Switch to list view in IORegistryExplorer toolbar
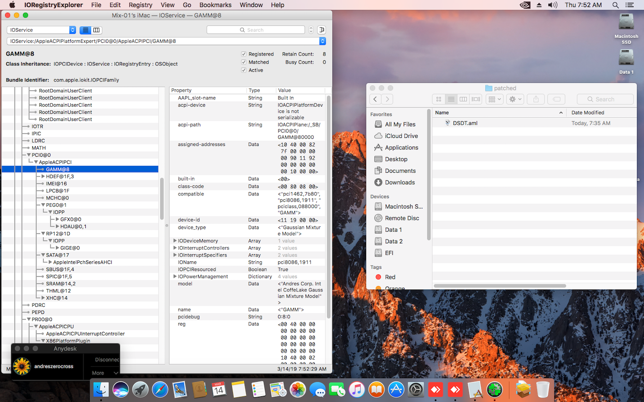 click(85, 30)
